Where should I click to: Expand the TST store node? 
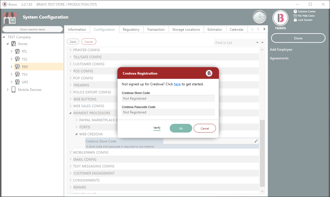coord(12,66)
